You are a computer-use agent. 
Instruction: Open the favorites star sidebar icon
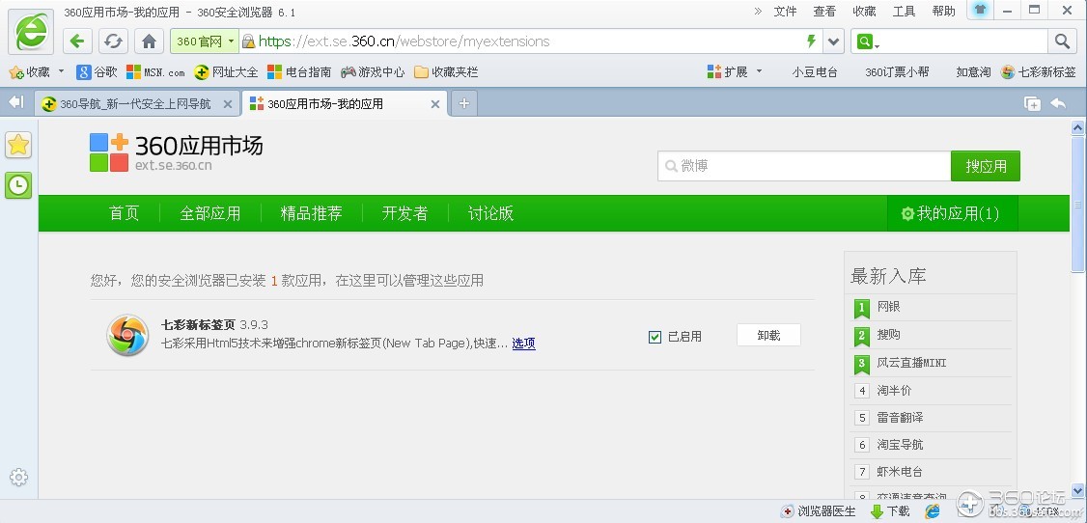[18, 145]
